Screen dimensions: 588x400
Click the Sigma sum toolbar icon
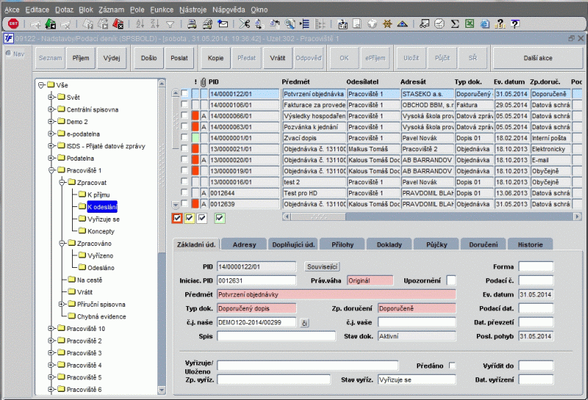pos(455,23)
